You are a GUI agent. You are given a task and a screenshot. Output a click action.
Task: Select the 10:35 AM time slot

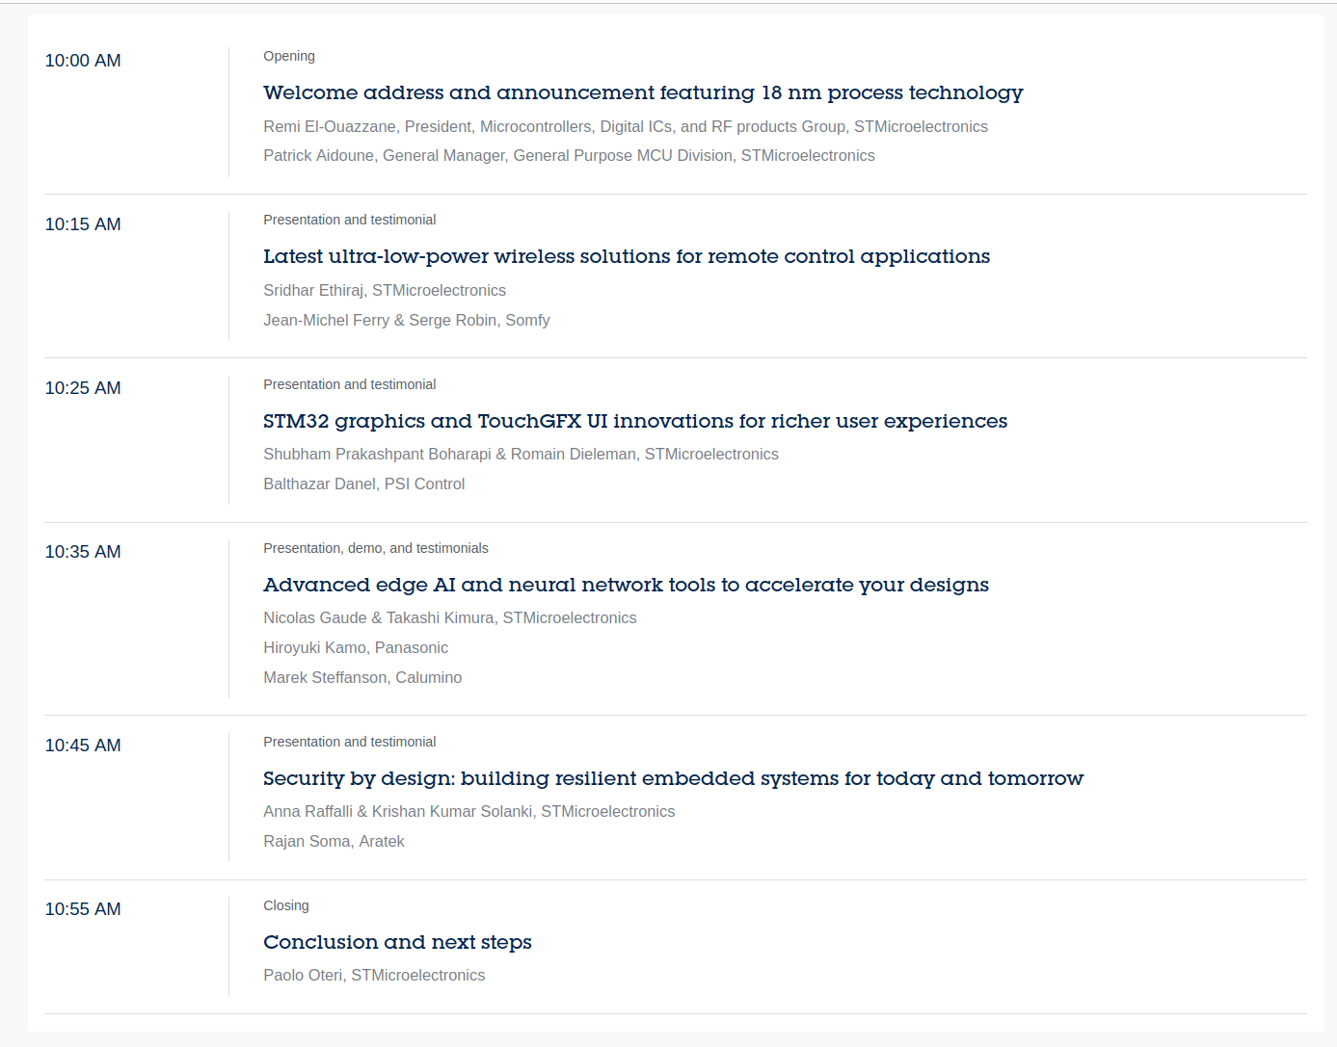(x=83, y=552)
